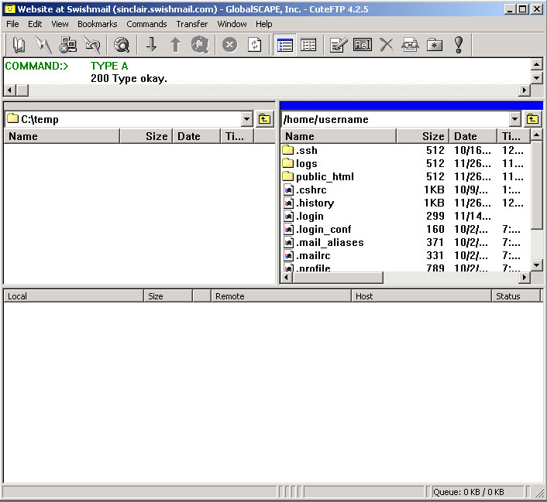Click the delete X toolbar icon
The height and width of the screenshot is (502, 547).
point(386,45)
